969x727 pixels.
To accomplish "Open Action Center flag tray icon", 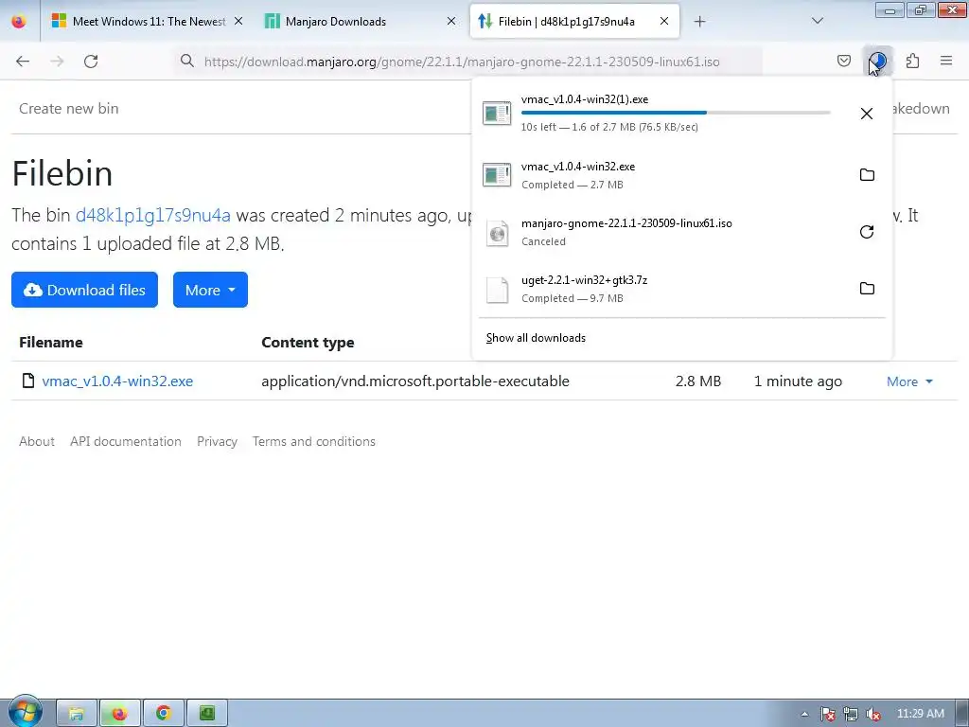I will (828, 714).
